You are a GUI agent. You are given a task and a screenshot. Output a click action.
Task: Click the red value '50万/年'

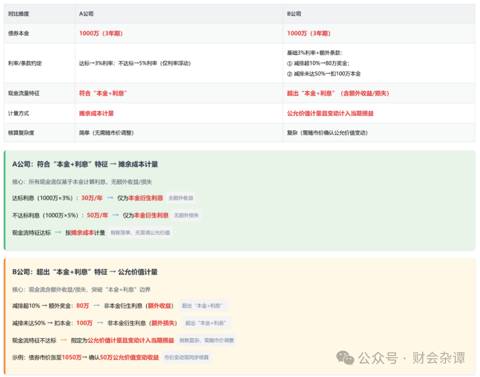point(97,215)
